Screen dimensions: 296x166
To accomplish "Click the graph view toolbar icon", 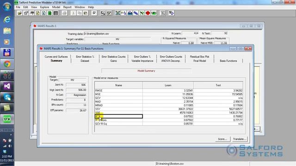I will [103, 13].
